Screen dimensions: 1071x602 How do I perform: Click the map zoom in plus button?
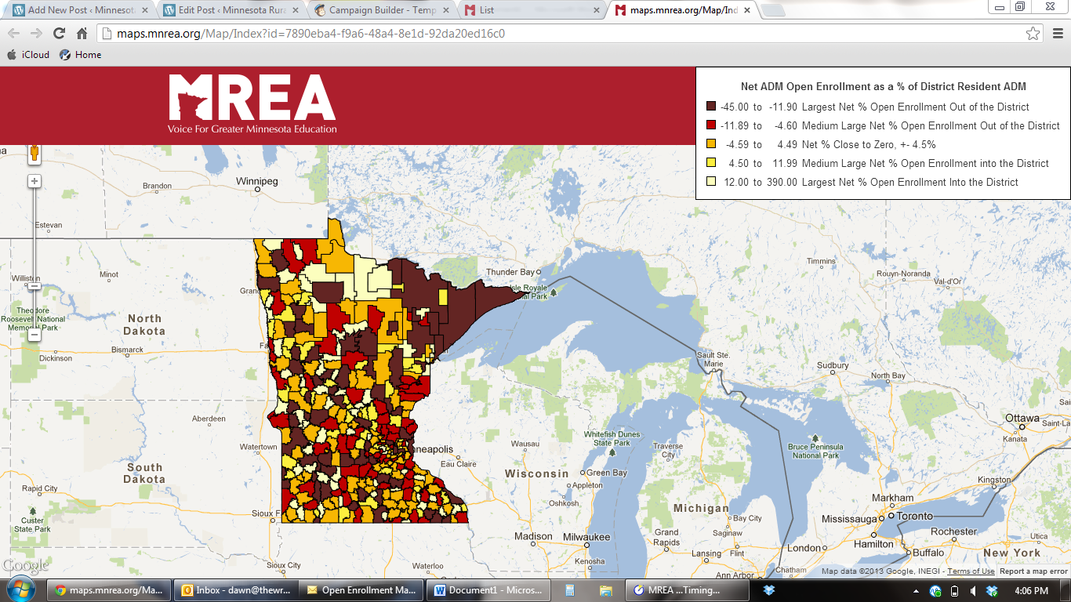34,181
